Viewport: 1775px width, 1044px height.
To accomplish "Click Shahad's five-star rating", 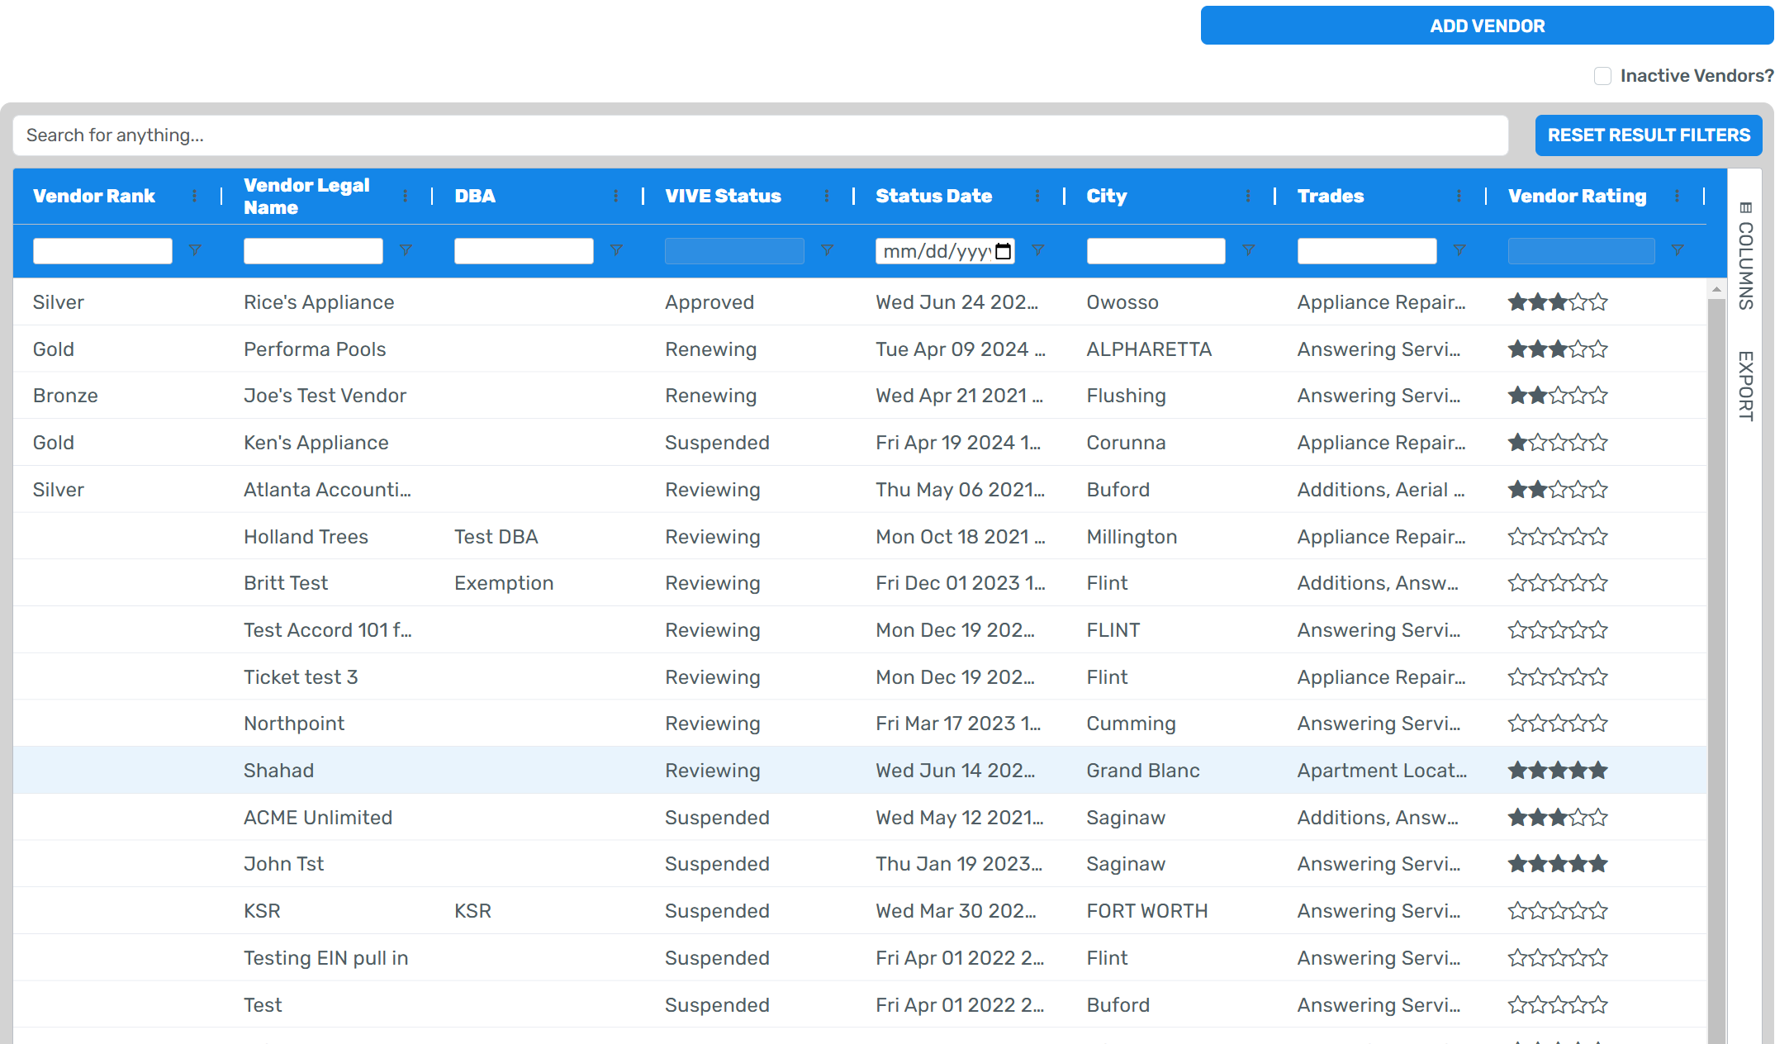I will coord(1558,771).
